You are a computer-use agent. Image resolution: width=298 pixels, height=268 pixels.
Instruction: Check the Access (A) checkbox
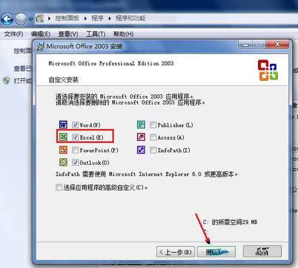(x=153, y=137)
